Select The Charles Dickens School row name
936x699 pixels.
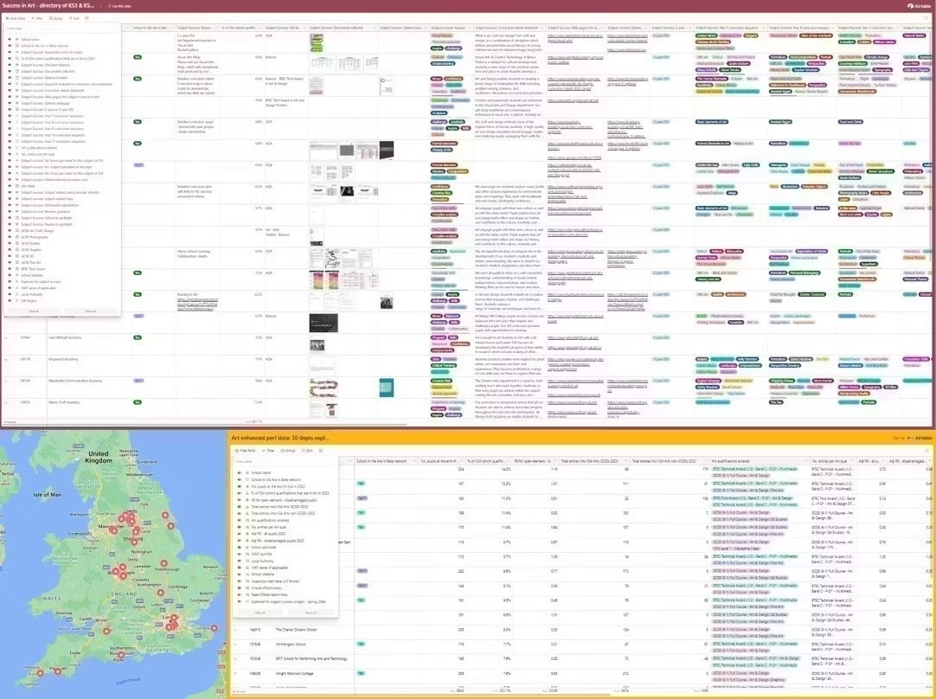(x=296, y=630)
